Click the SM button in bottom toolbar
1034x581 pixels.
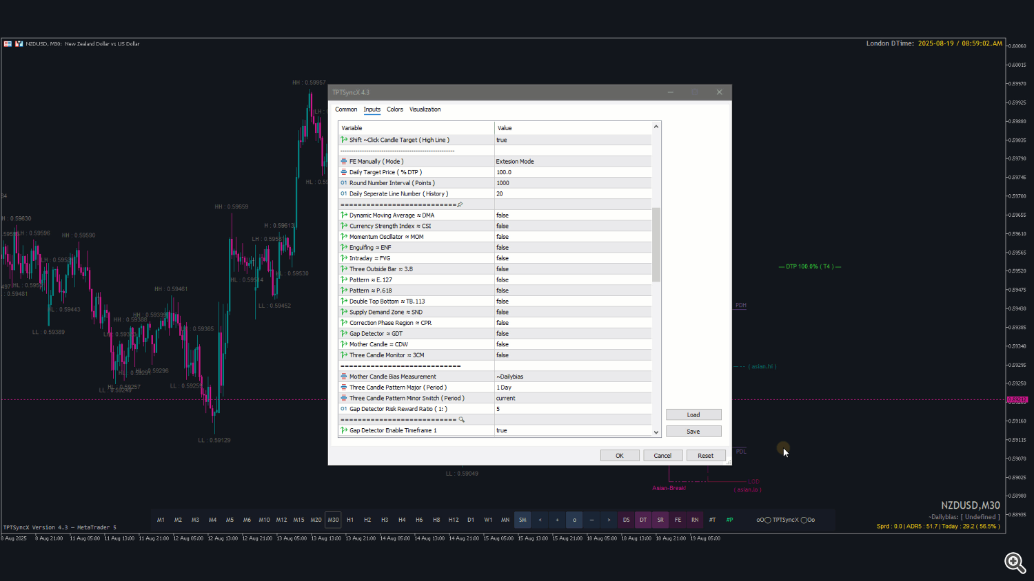click(x=523, y=520)
